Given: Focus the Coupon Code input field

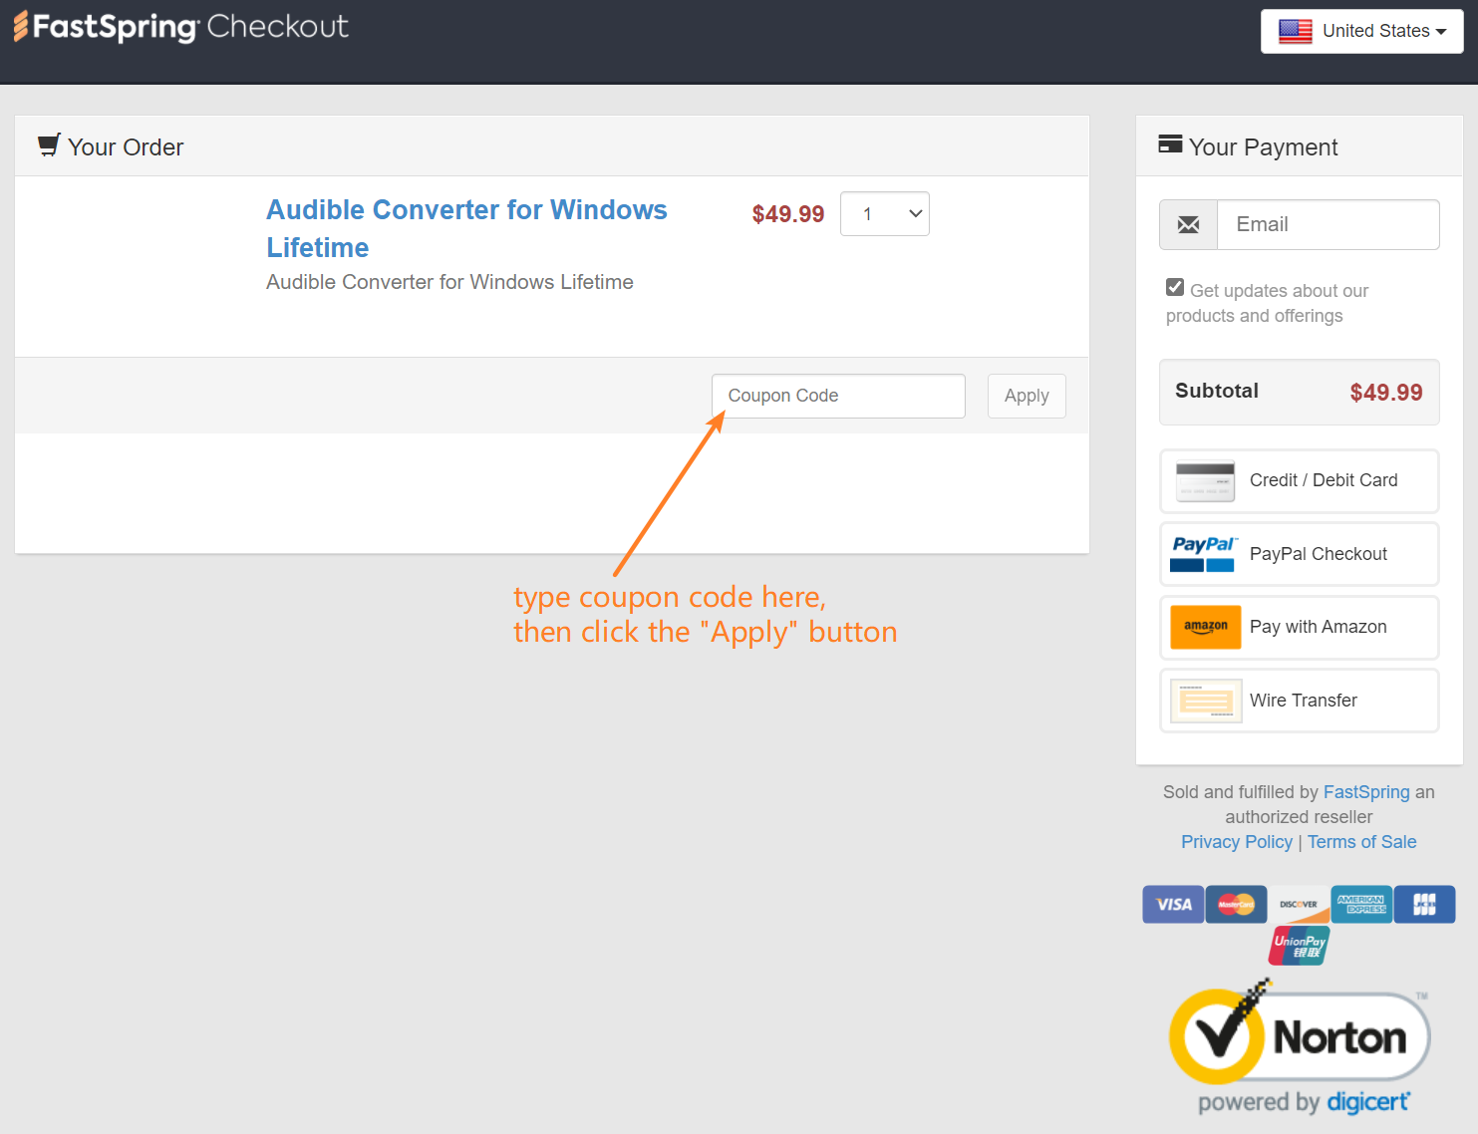Looking at the screenshot, I should coord(838,396).
